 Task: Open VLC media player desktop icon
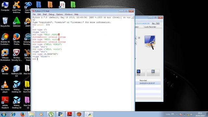point(5,87)
